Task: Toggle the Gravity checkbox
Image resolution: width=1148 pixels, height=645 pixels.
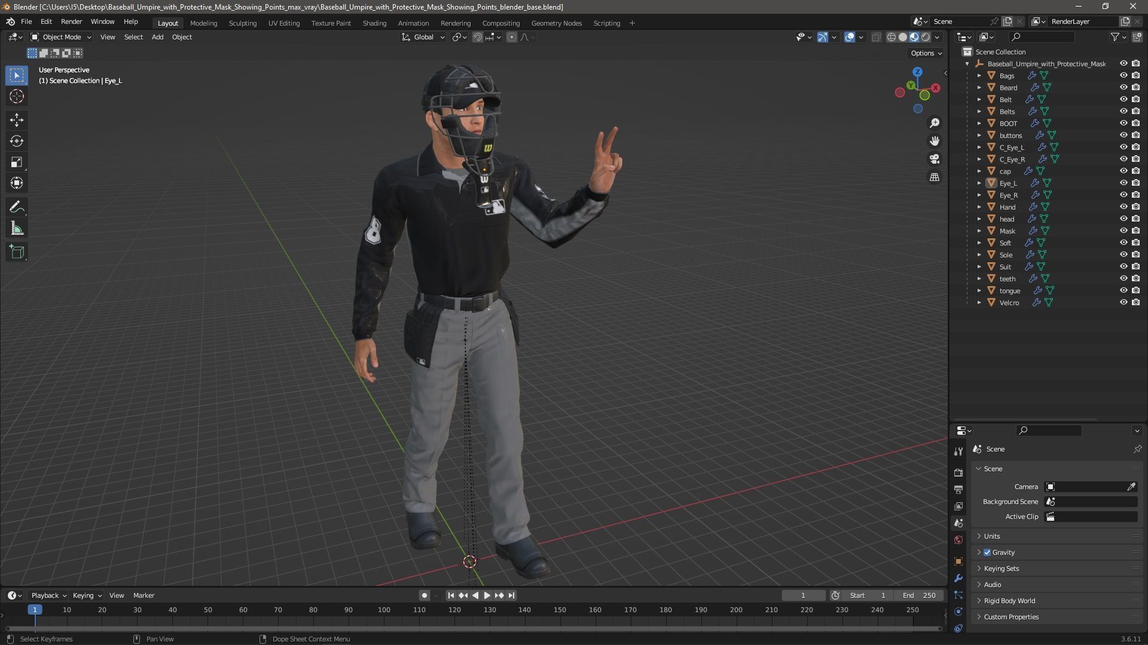Action: coord(987,552)
